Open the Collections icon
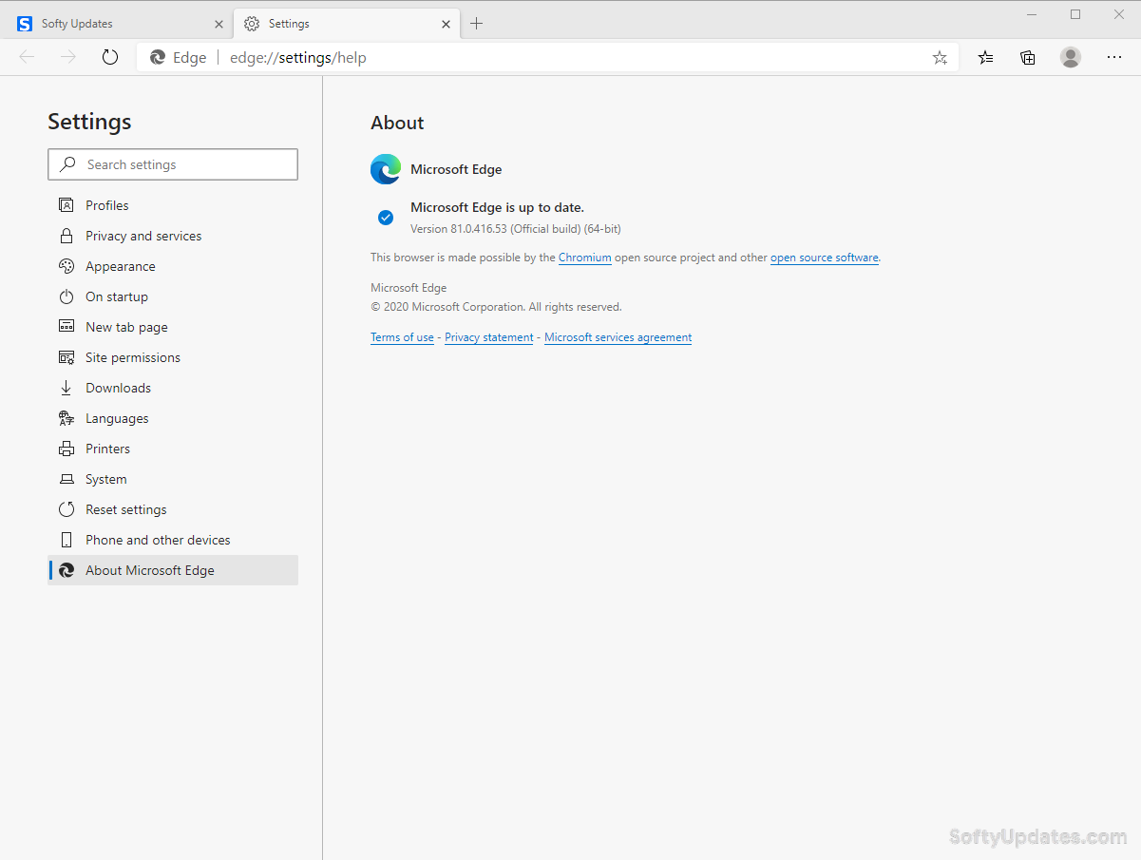Viewport: 1141px width, 860px height. [x=1028, y=57]
